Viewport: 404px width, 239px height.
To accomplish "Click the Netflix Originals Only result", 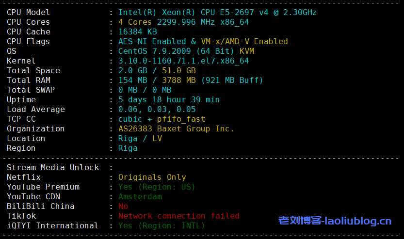I will click(152, 177).
